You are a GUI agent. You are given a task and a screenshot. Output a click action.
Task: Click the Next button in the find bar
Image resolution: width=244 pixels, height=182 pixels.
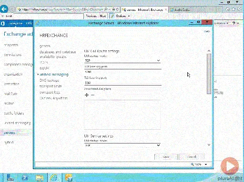(102, 16)
